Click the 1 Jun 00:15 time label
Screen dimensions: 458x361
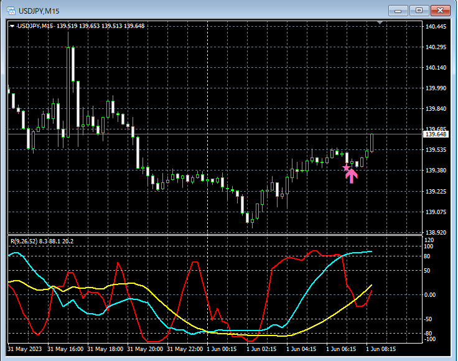pyautogui.click(x=222, y=349)
